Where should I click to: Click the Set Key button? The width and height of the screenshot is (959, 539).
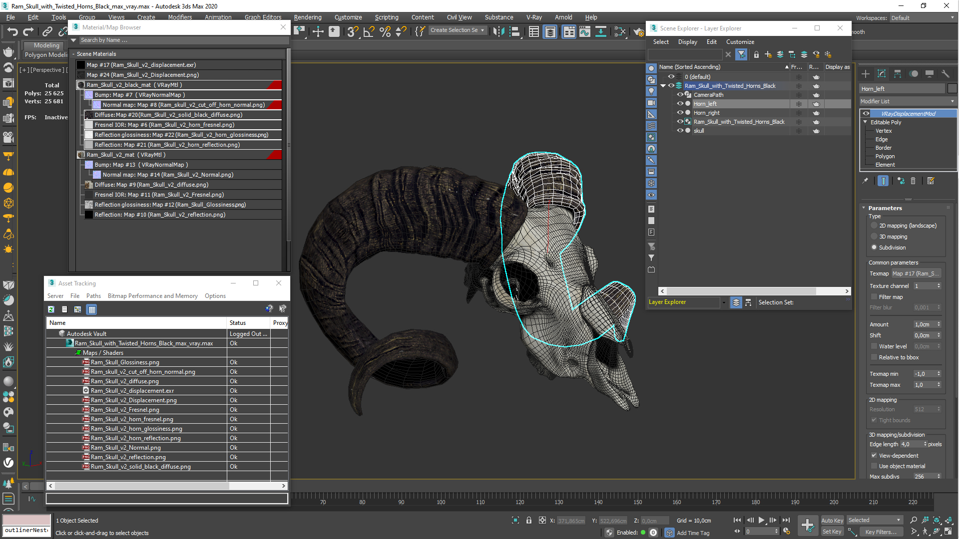pos(832,532)
